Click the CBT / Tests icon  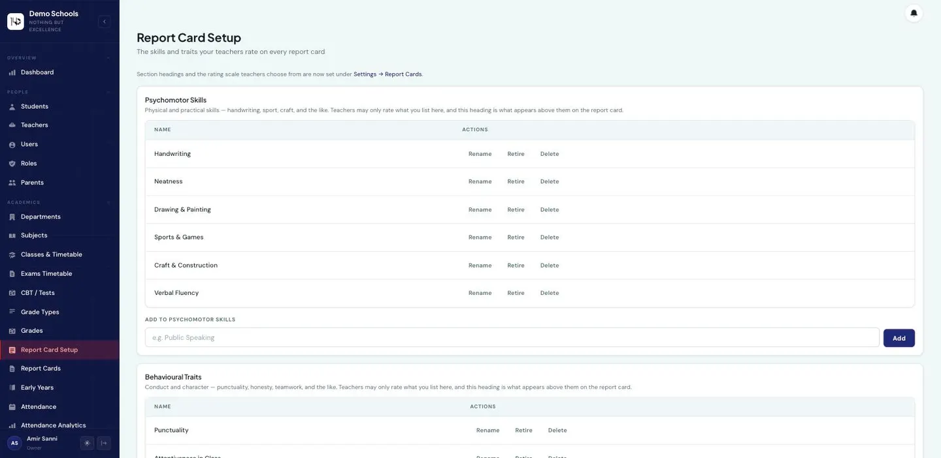12,293
